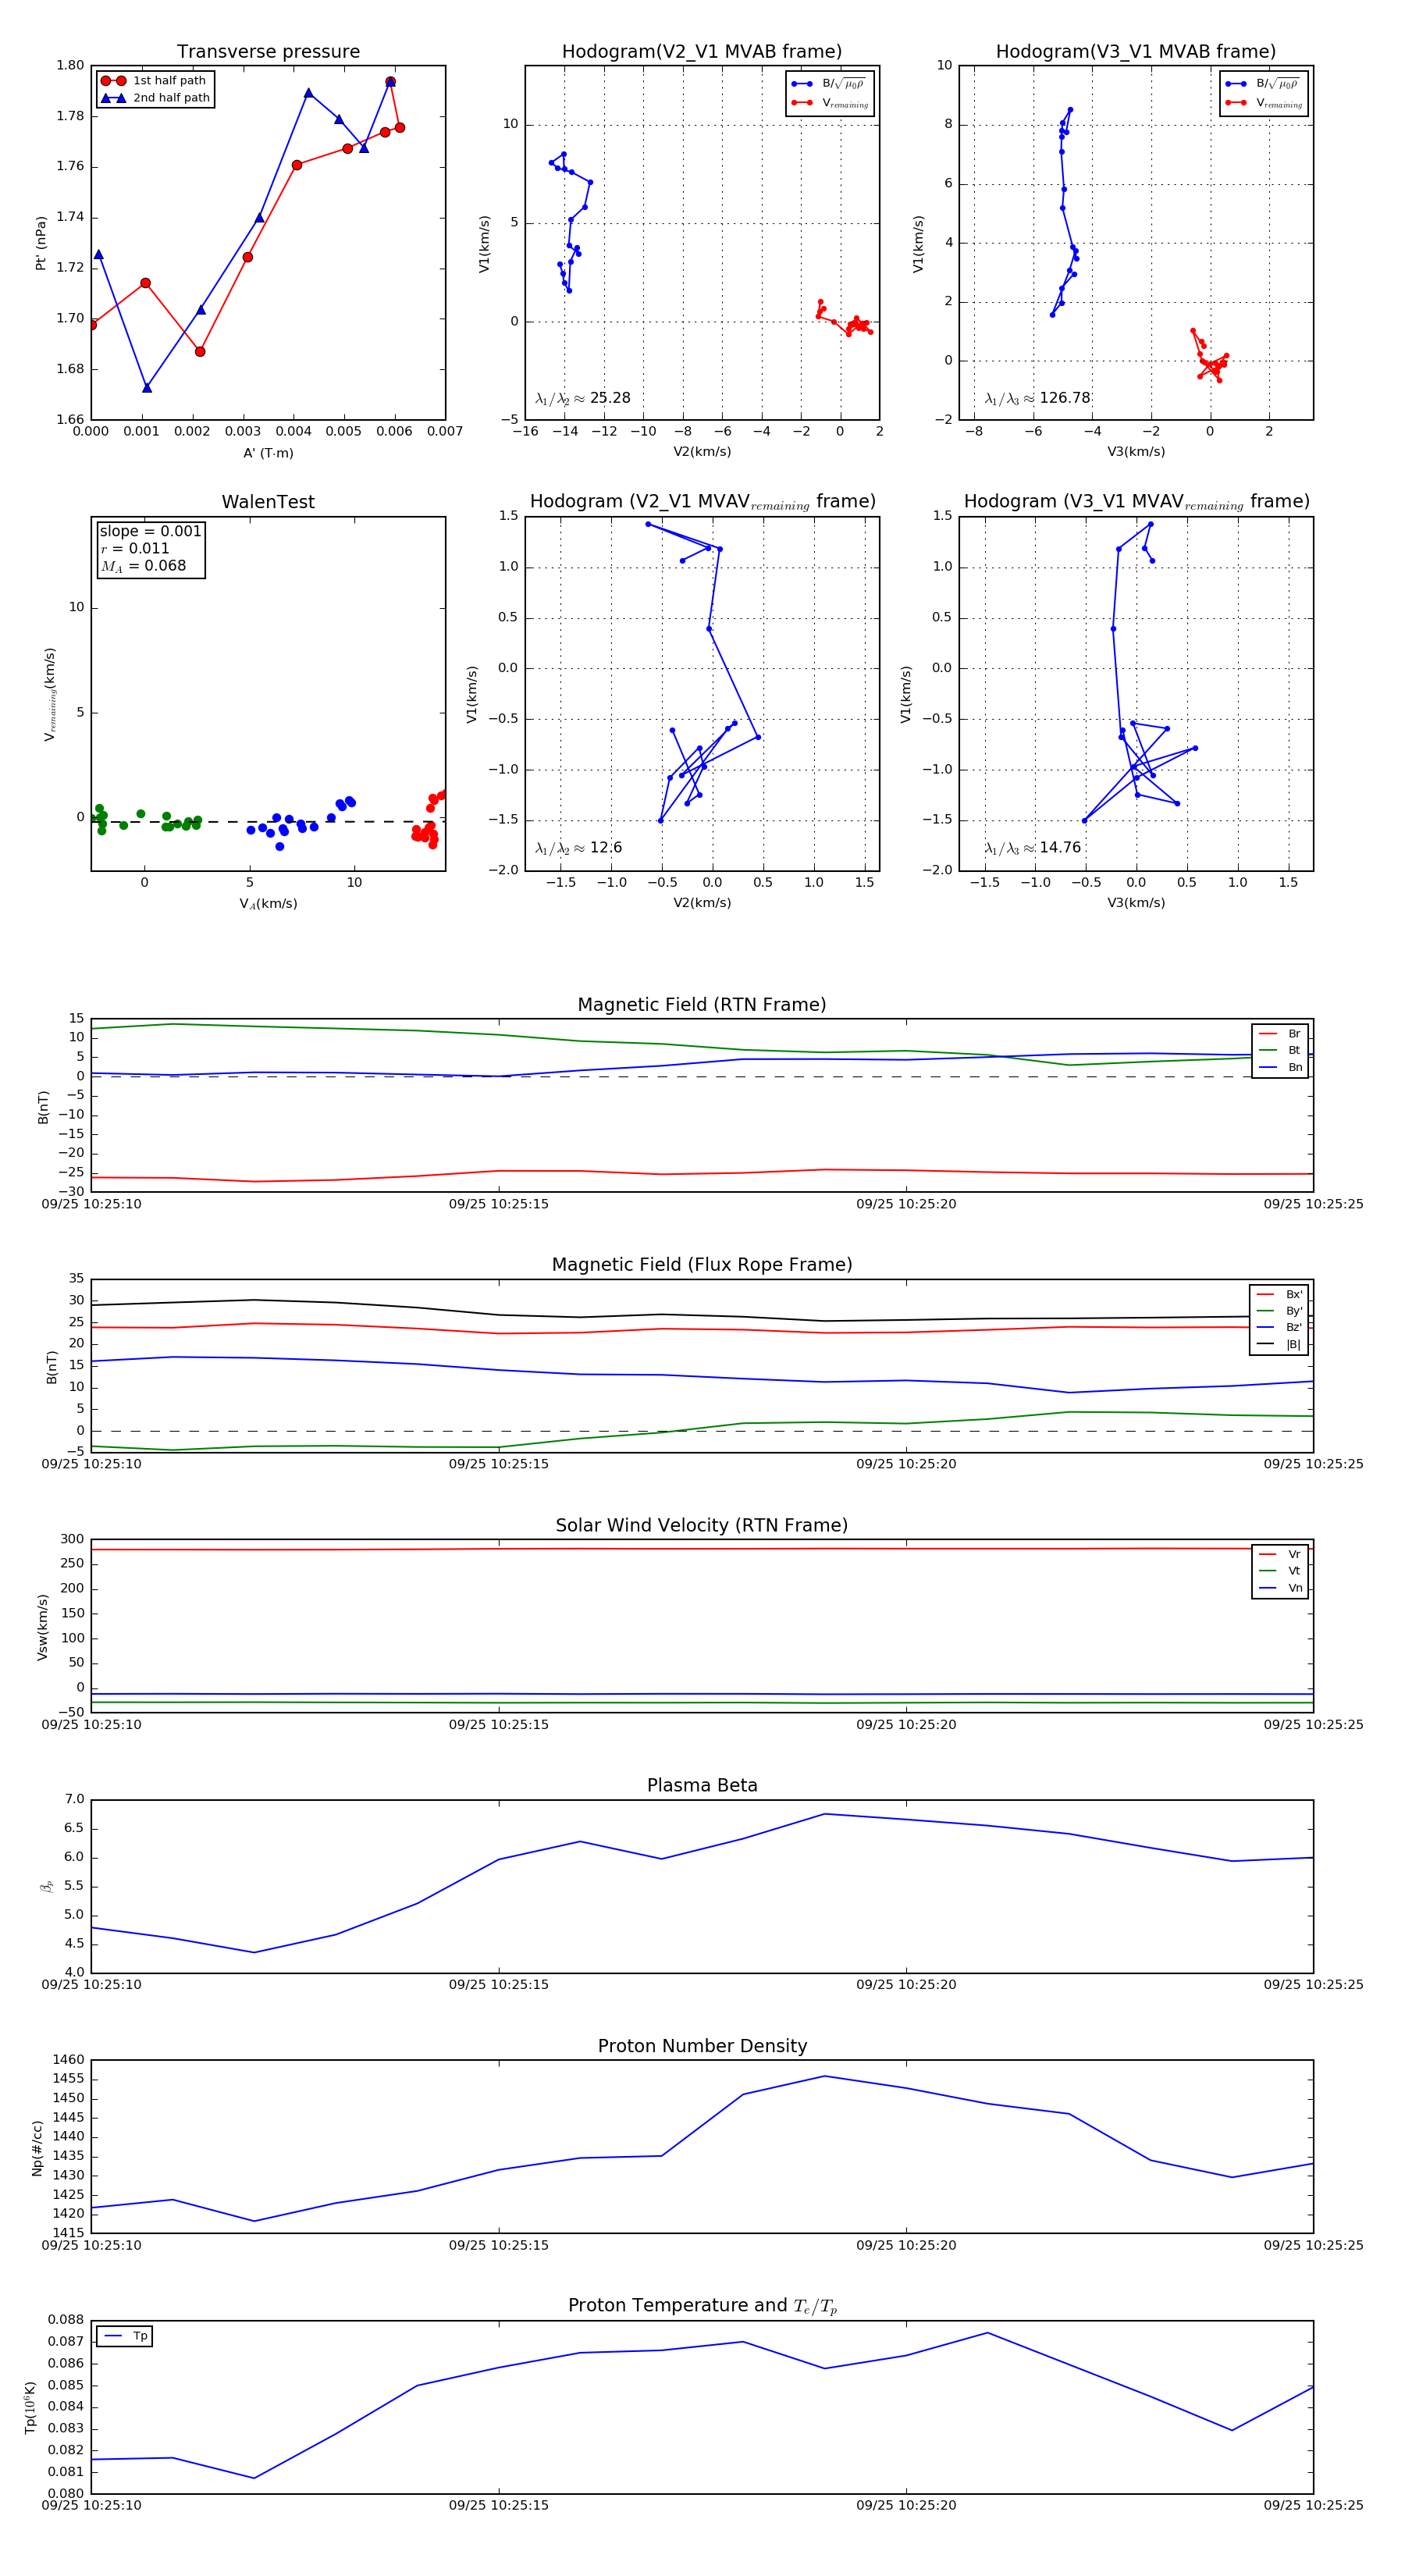
Task: Click the eigenvalue ratio '14.76' annotation
Action: coord(1033,848)
